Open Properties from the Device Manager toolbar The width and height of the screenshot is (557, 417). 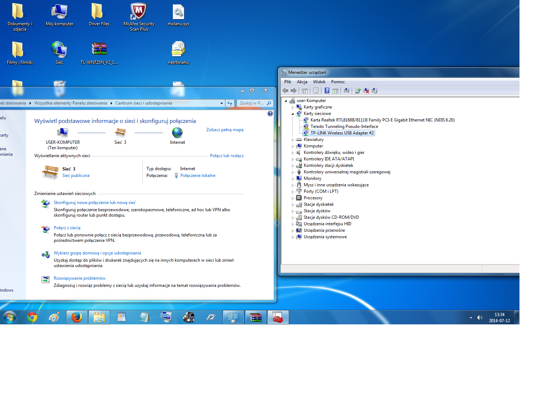tap(316, 90)
